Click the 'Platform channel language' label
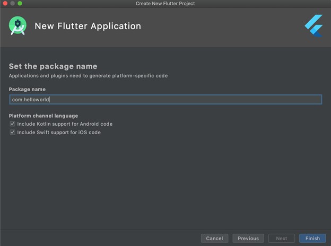Image resolution: width=331 pixels, height=246 pixels. [43, 116]
